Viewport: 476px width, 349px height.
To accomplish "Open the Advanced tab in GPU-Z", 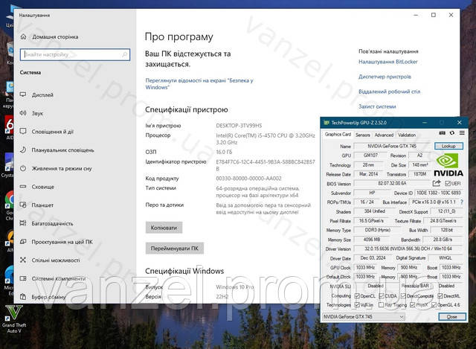I will [384, 135].
